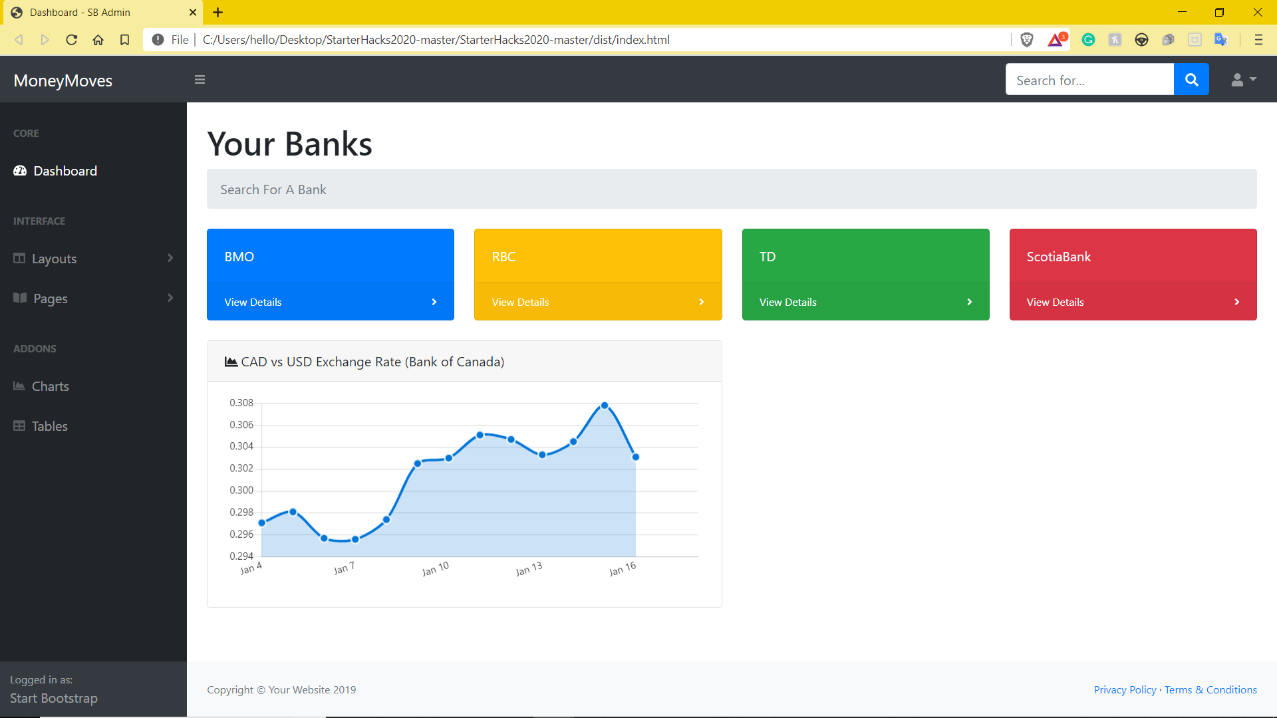1277x718 pixels.
Task: Reload the page
Action: pyautogui.click(x=71, y=40)
